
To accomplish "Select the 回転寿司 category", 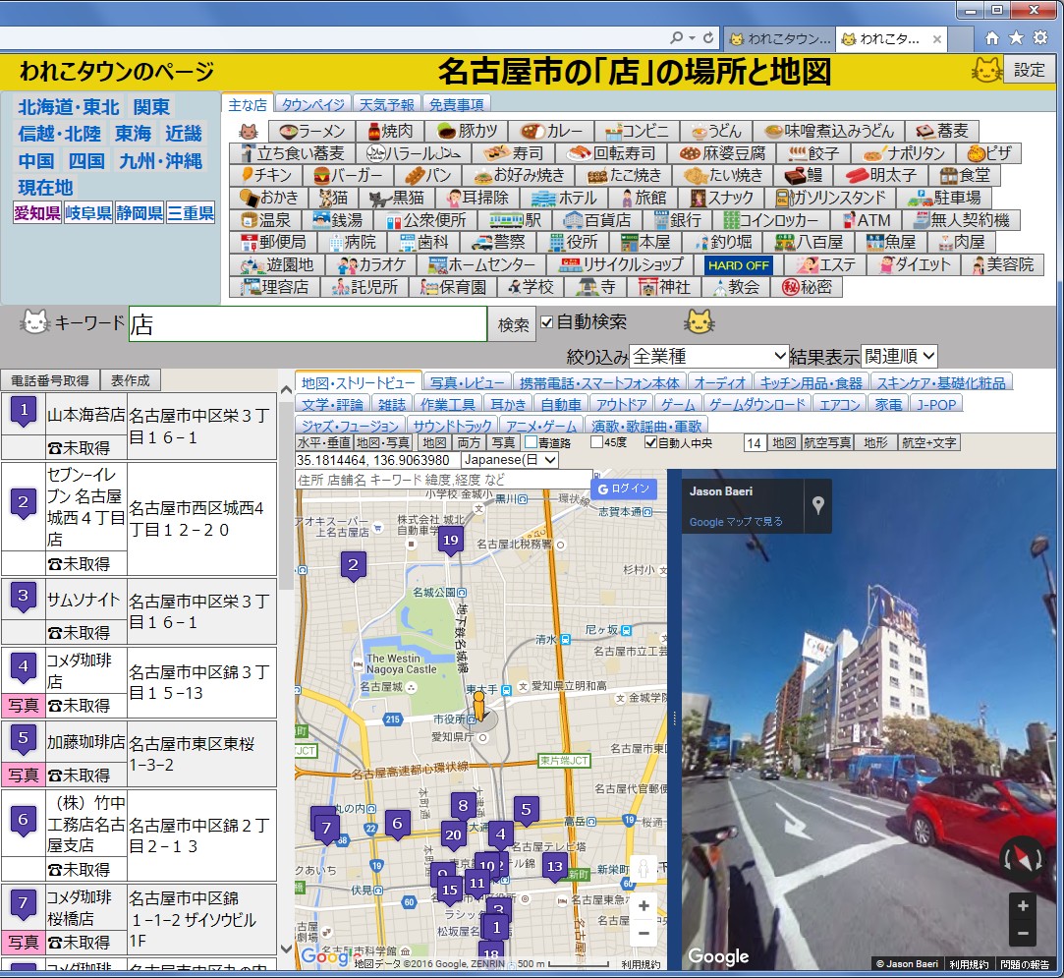I will coord(613,153).
